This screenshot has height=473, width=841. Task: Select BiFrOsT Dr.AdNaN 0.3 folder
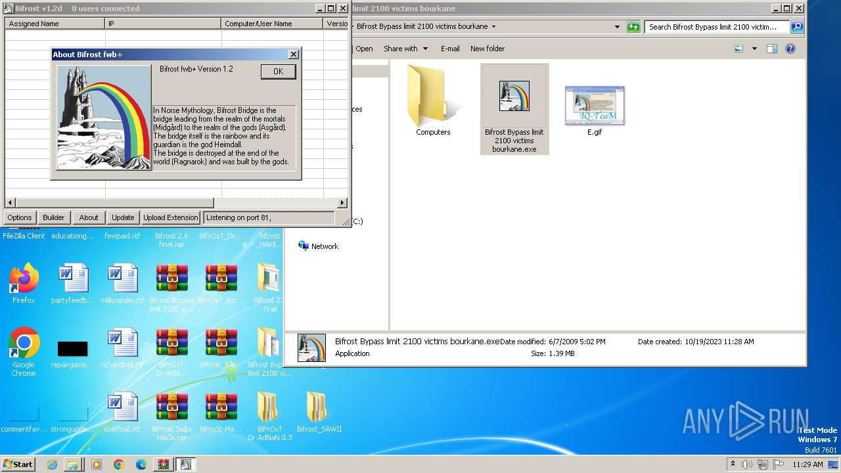[270, 417]
